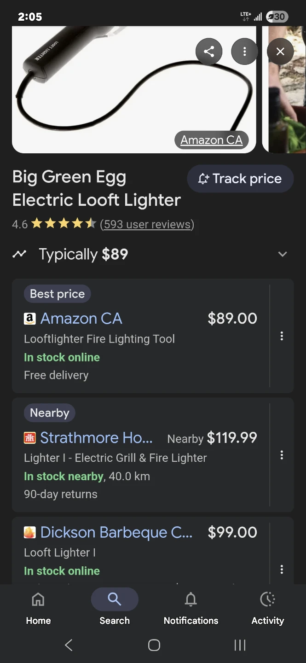306x663 pixels.
Task: Close the product detail panel
Action: [280, 52]
